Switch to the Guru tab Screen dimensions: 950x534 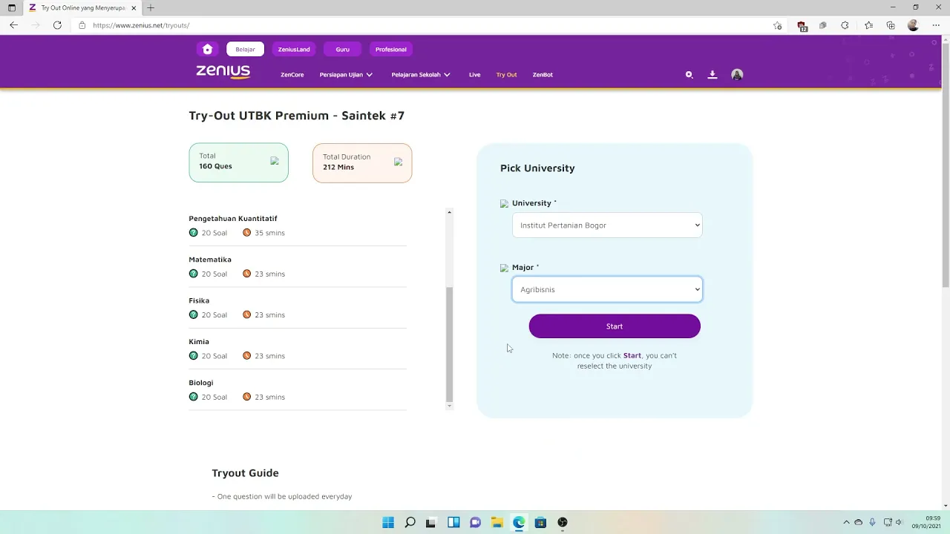tap(342, 49)
